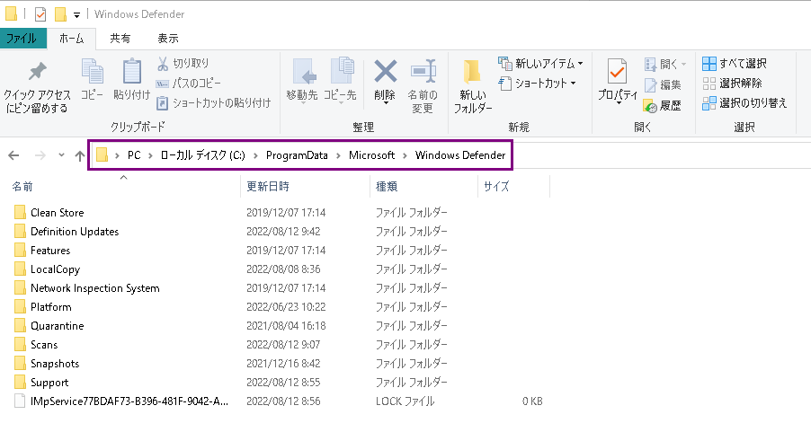
Task: Select the Platform folder
Action: coord(50,307)
